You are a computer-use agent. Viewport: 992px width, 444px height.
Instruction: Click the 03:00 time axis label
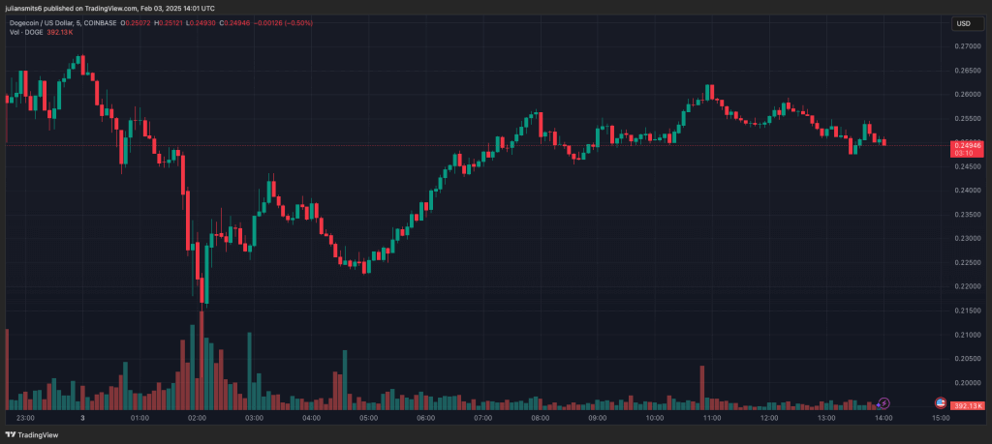(255, 418)
